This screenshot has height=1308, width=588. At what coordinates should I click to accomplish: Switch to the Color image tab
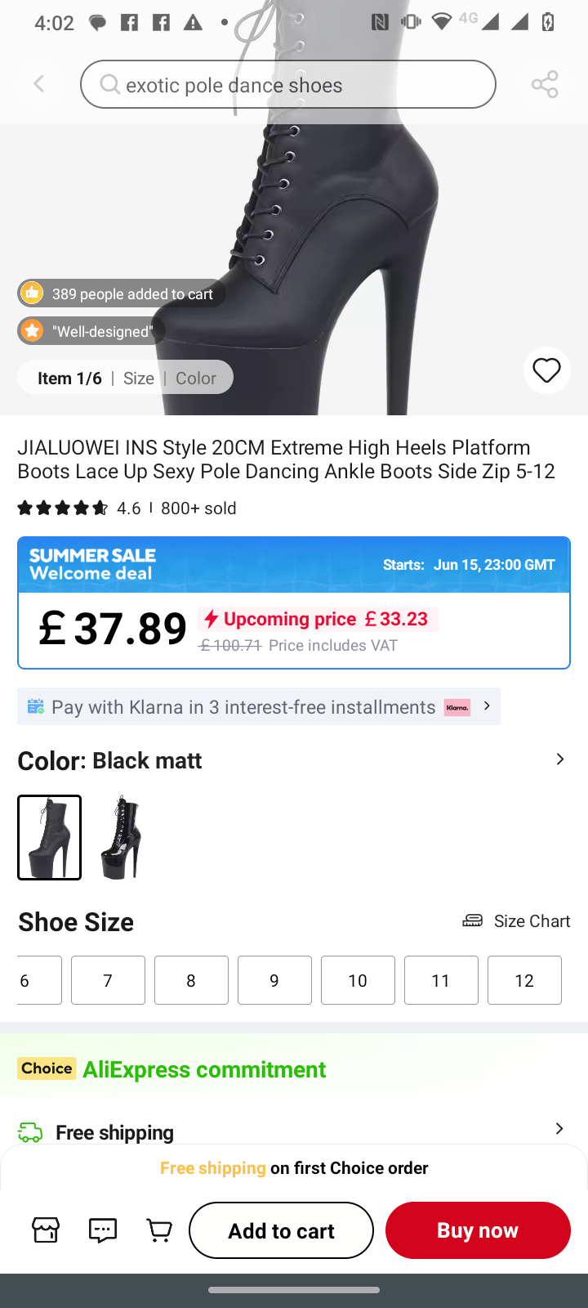pos(196,379)
